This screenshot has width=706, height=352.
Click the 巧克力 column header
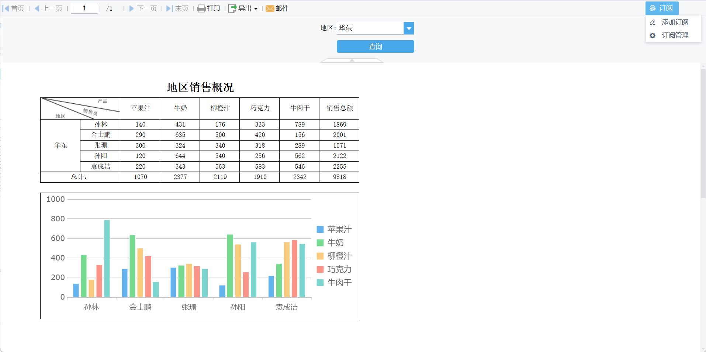[x=260, y=108]
